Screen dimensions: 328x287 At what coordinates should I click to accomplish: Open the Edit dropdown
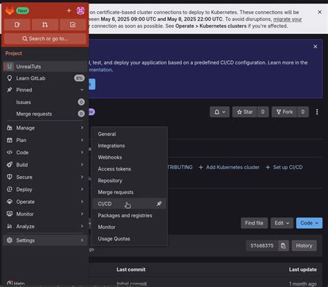282,223
